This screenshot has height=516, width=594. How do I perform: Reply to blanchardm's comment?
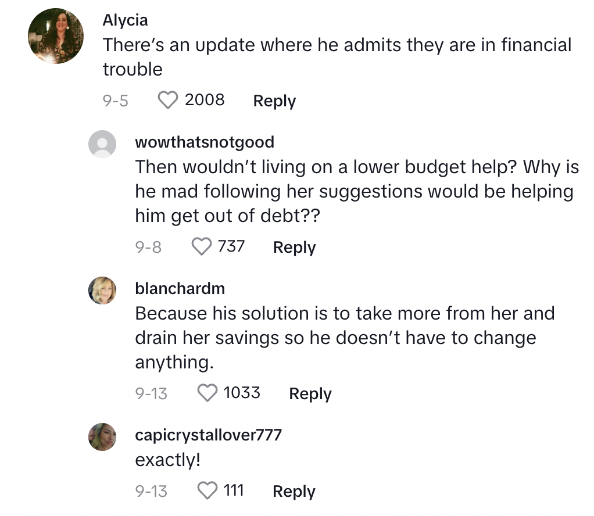pyautogui.click(x=310, y=394)
